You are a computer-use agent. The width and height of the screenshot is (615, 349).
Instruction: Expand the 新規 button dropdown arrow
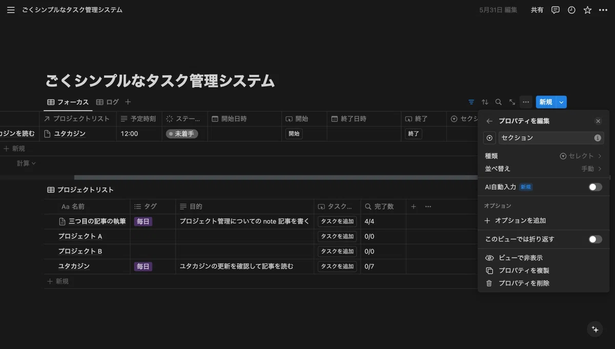pyautogui.click(x=561, y=102)
